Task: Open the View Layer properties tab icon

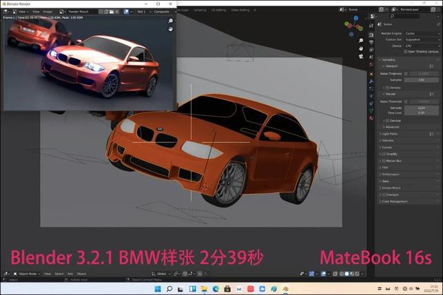Action: 371,50
